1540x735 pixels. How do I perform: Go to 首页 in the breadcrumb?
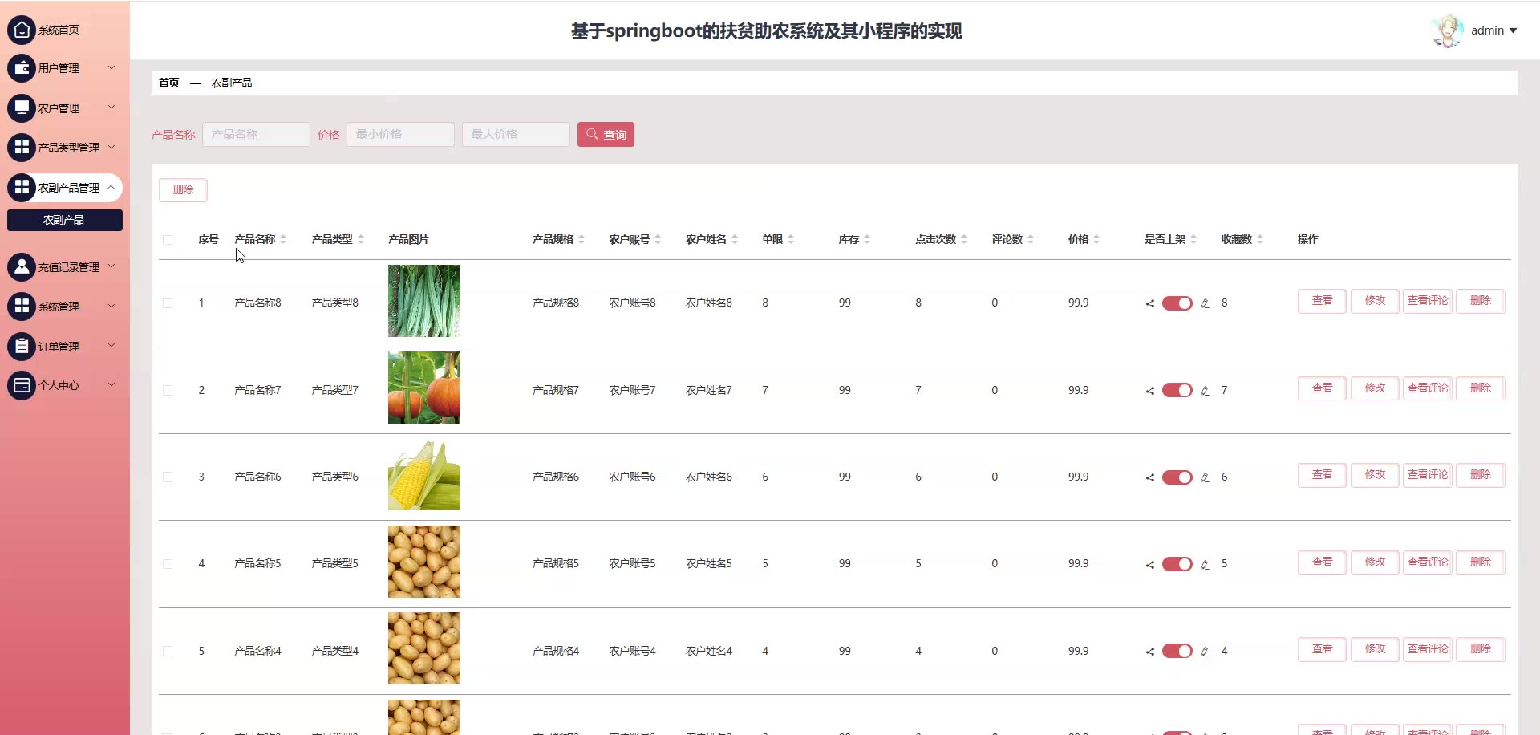(x=168, y=83)
